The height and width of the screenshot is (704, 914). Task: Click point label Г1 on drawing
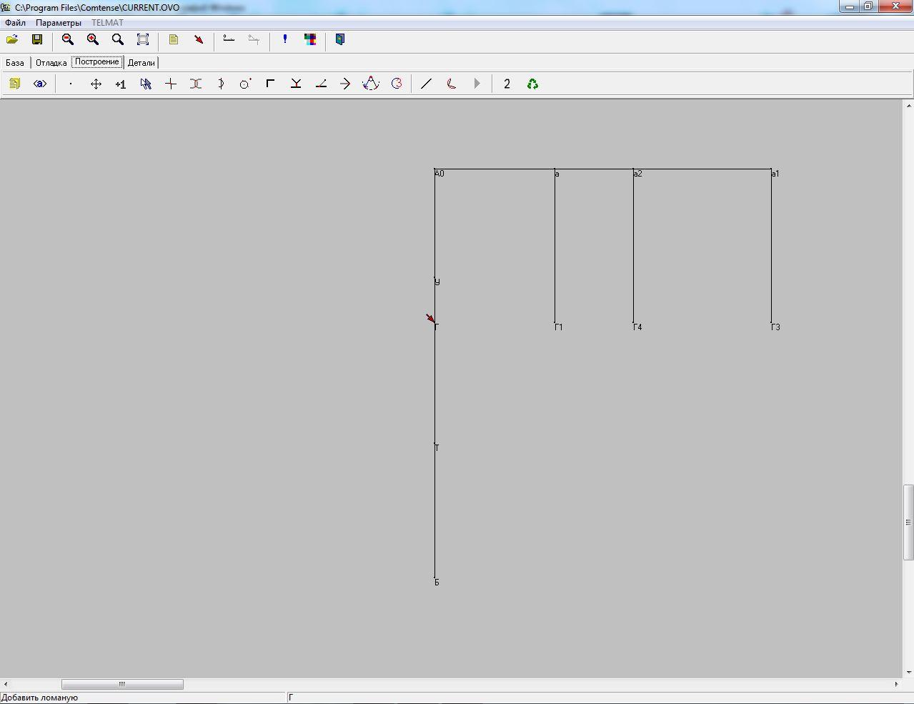click(x=559, y=327)
